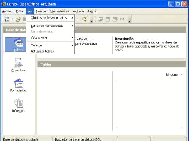The image size is (189, 141).
Task: Open the Insertar menu
Action: (41, 11)
